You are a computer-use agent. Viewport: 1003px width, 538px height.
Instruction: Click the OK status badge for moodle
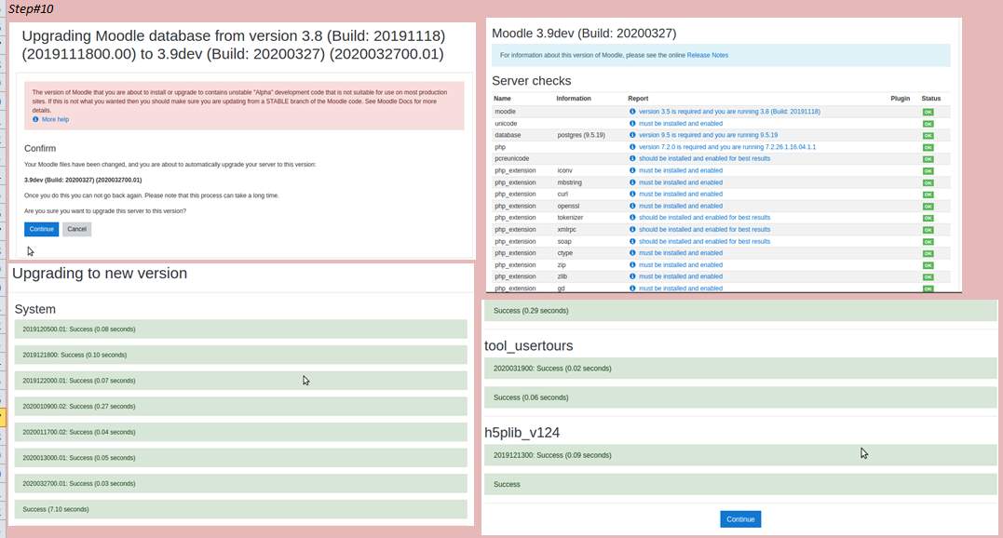tap(928, 112)
